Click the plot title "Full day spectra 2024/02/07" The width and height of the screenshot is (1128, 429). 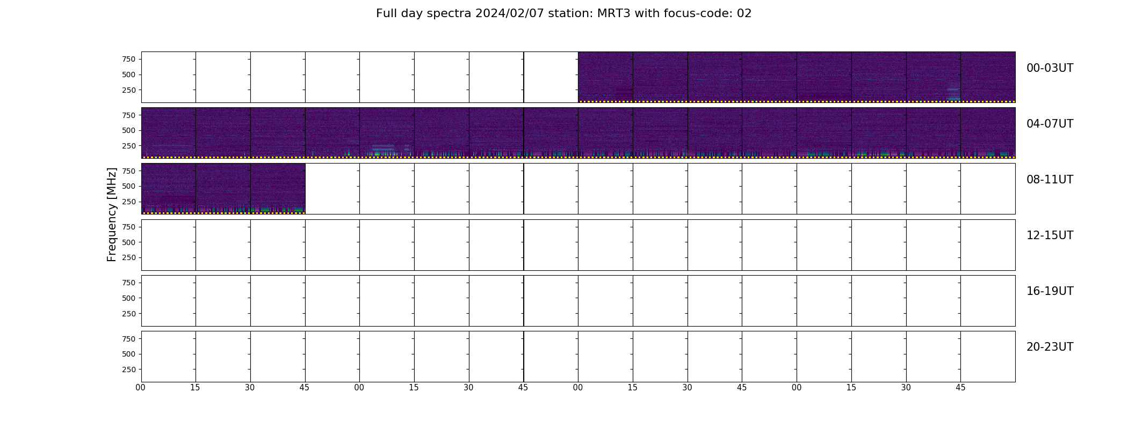[x=460, y=13]
